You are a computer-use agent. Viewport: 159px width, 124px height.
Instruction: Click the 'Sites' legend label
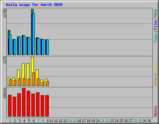coord(156,81)
